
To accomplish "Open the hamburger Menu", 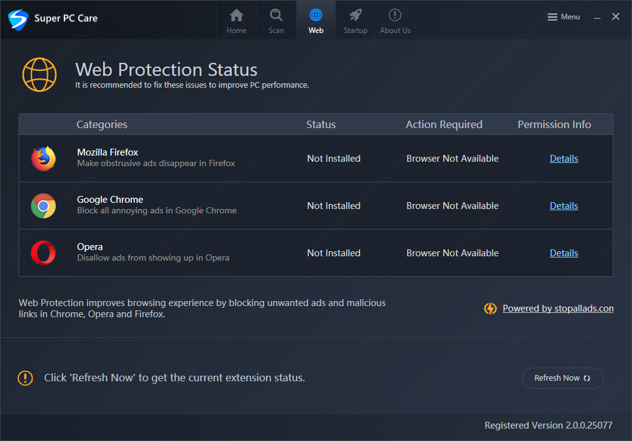I will (564, 17).
